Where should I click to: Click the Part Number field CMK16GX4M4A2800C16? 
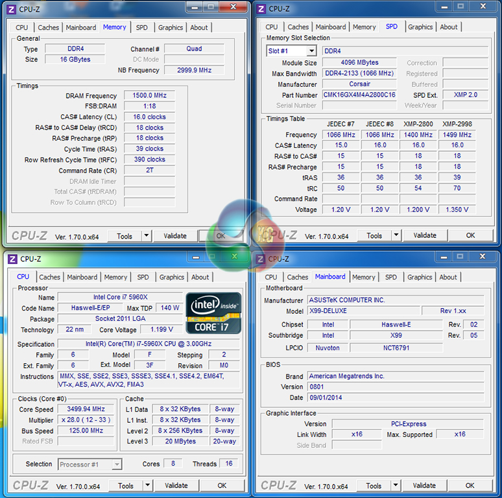click(359, 95)
